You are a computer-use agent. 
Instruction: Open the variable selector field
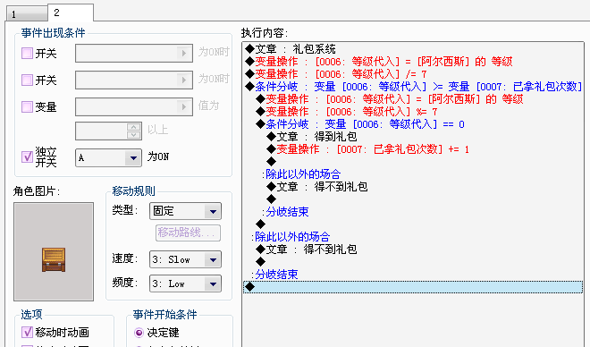pos(134,107)
